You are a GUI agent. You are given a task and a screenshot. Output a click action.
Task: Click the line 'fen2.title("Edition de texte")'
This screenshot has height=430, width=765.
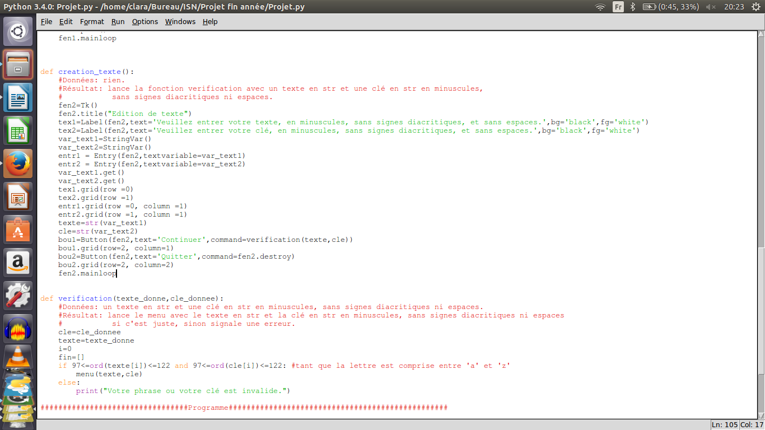125,114
